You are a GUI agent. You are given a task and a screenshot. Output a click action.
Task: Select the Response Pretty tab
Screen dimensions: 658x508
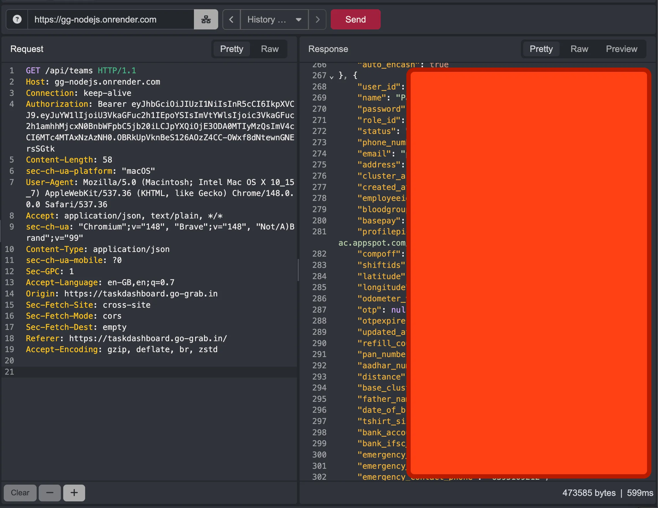pyautogui.click(x=541, y=49)
